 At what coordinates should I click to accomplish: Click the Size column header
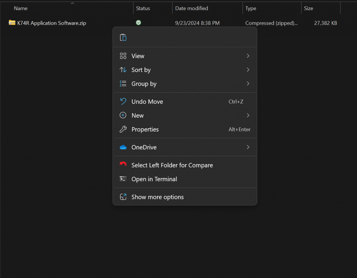(309, 8)
